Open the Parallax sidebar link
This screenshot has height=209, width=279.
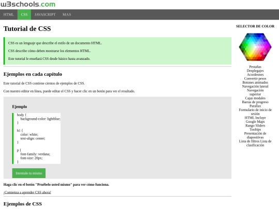(255, 106)
